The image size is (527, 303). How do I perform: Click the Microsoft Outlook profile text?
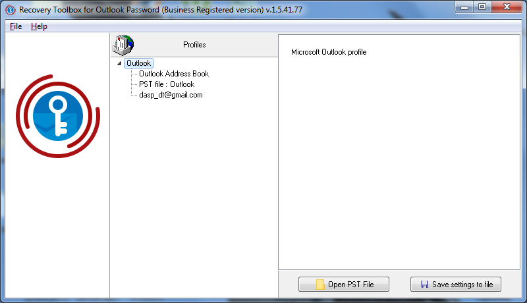click(329, 52)
